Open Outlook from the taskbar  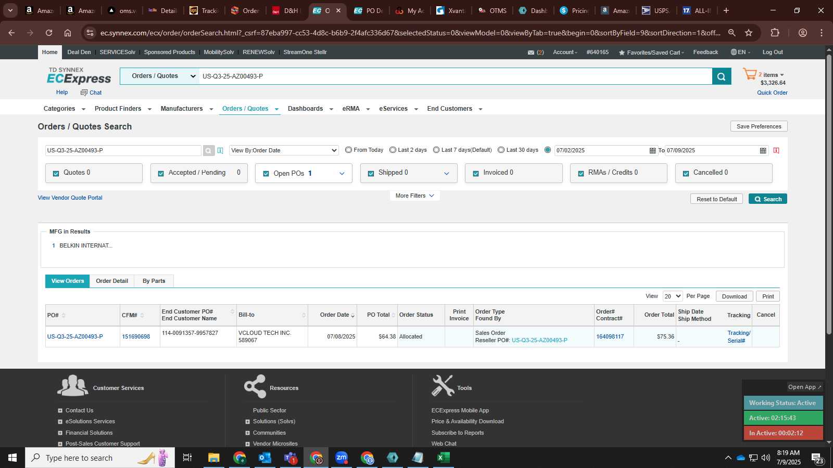click(x=265, y=458)
